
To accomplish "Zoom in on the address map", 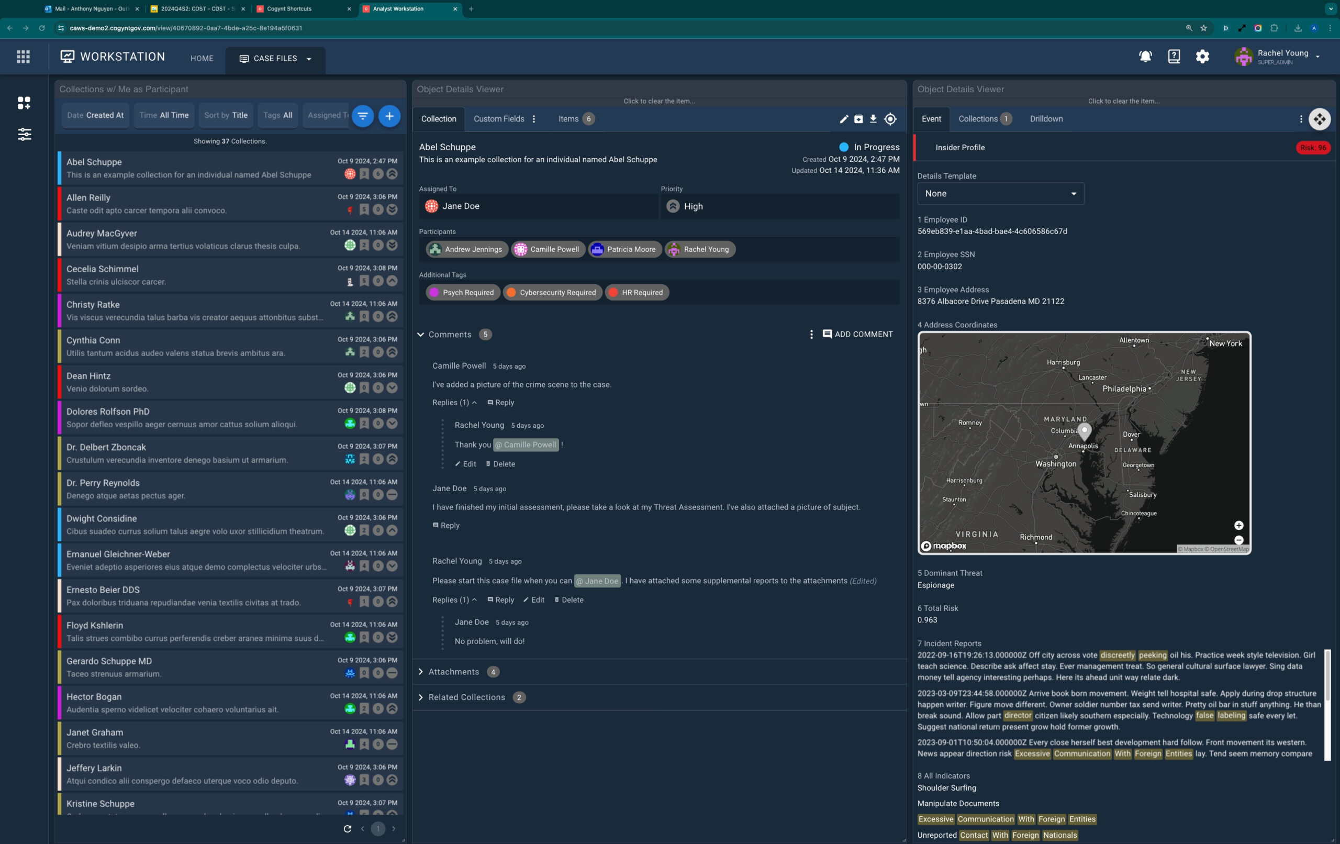I will pyautogui.click(x=1239, y=525).
